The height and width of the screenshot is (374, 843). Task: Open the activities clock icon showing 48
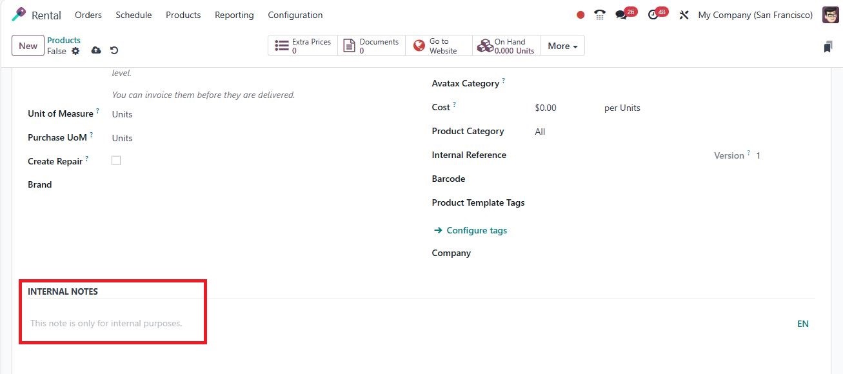pos(653,15)
